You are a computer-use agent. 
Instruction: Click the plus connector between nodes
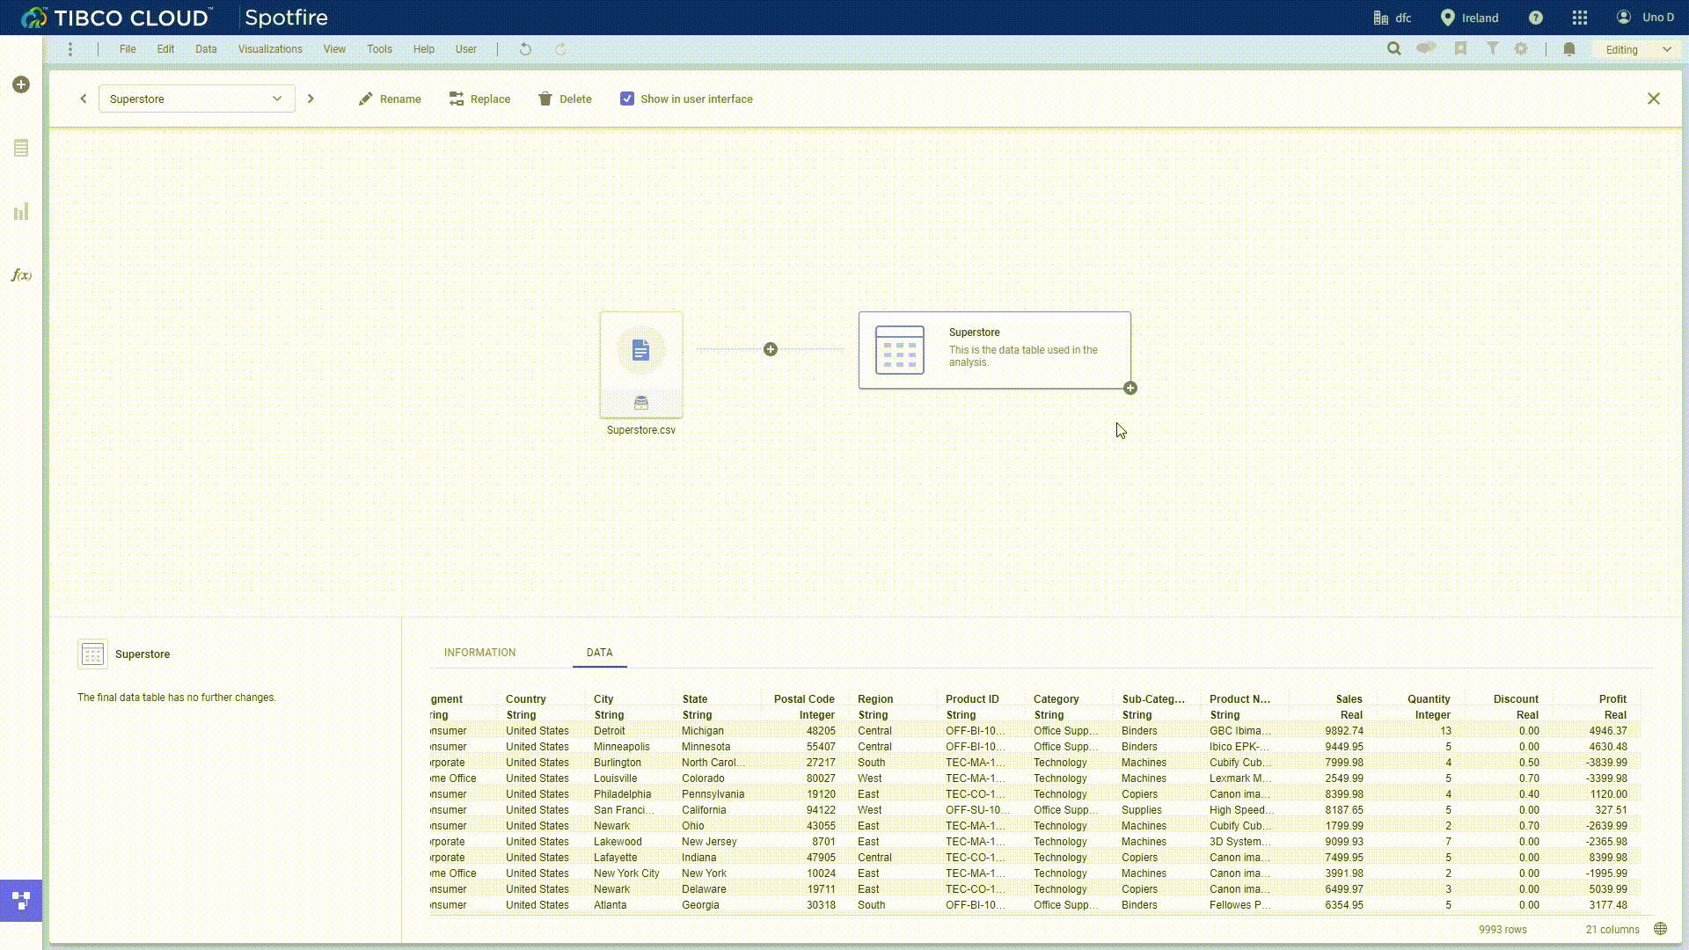[771, 349]
